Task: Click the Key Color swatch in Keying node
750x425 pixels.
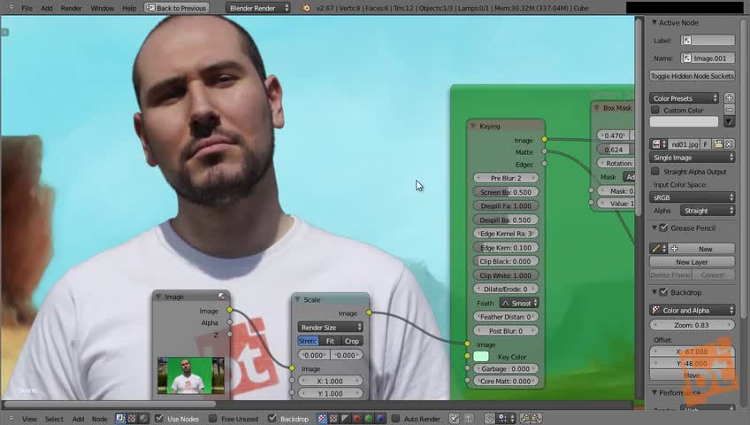Action: (481, 357)
